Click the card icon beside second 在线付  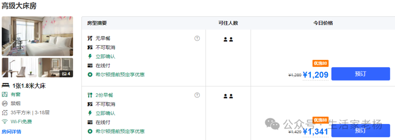[90, 122]
